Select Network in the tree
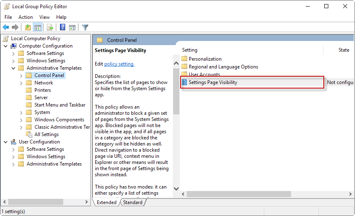Viewport: 355px width, 216px height. tap(44, 83)
